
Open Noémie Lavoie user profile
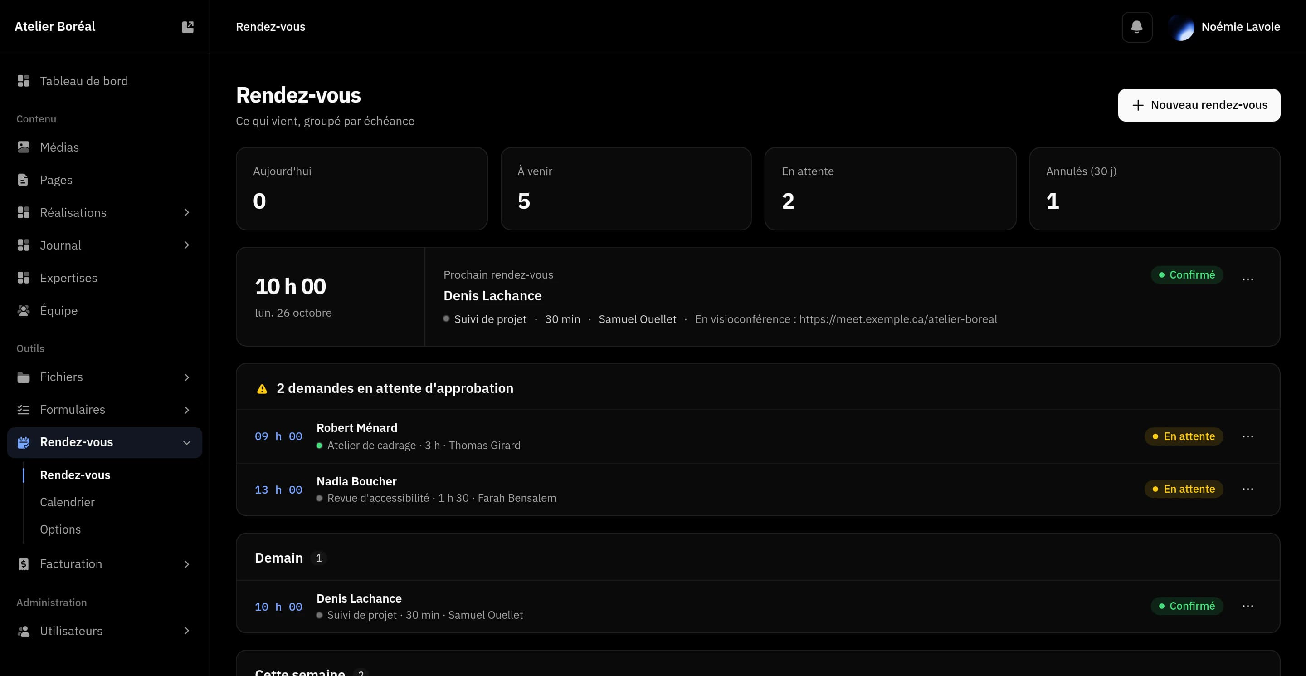pos(1224,27)
